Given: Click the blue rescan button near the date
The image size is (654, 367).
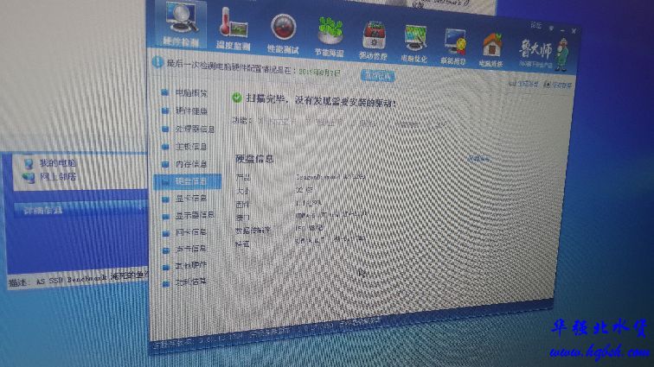Looking at the screenshot, I should click(377, 76).
